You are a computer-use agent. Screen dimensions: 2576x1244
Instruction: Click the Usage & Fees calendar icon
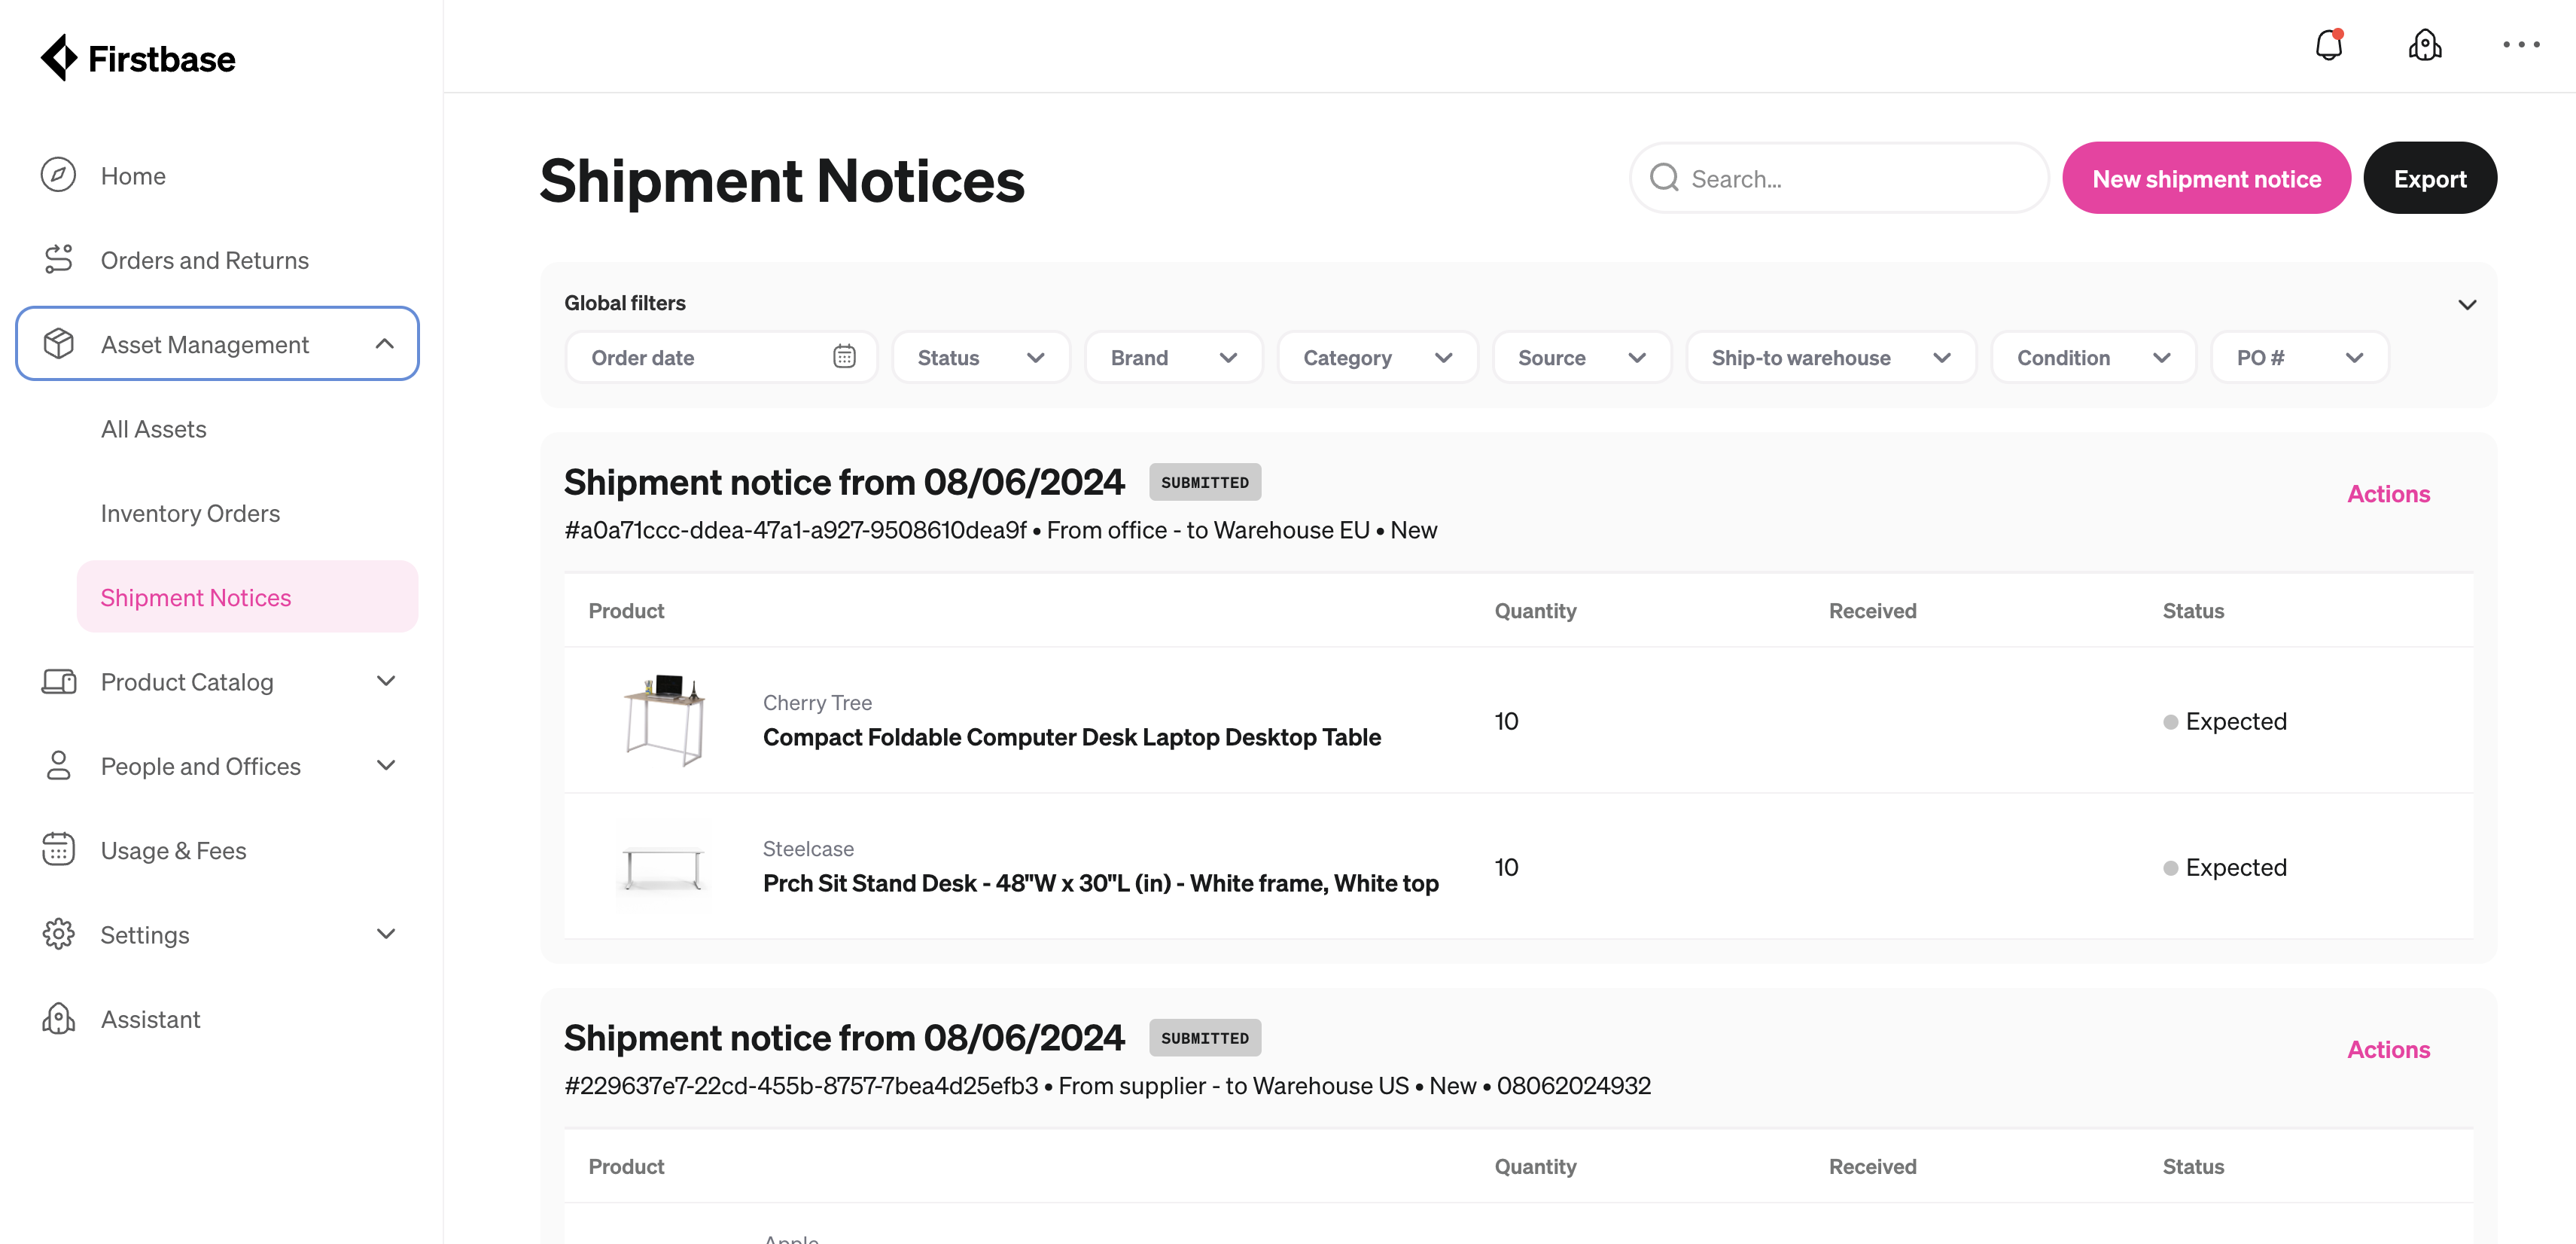pos(58,849)
